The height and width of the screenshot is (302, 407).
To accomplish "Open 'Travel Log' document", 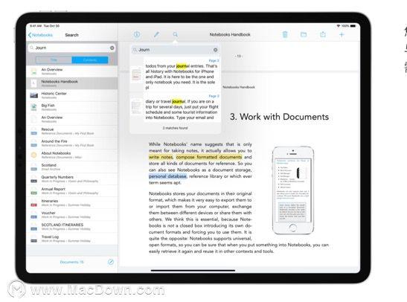I will 72,239.
